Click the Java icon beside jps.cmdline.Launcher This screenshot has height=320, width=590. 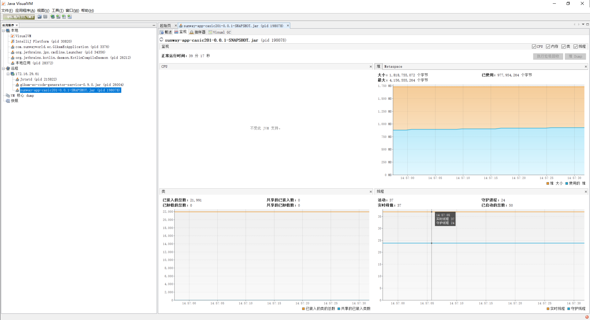[13, 52]
